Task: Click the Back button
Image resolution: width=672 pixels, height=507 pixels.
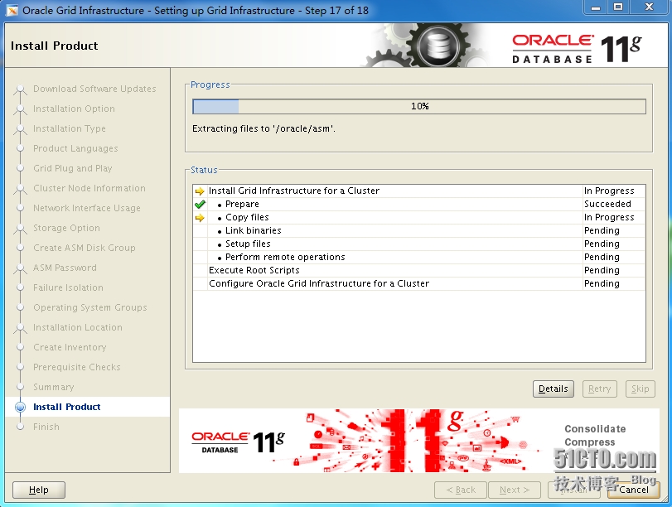Action: coord(461,490)
